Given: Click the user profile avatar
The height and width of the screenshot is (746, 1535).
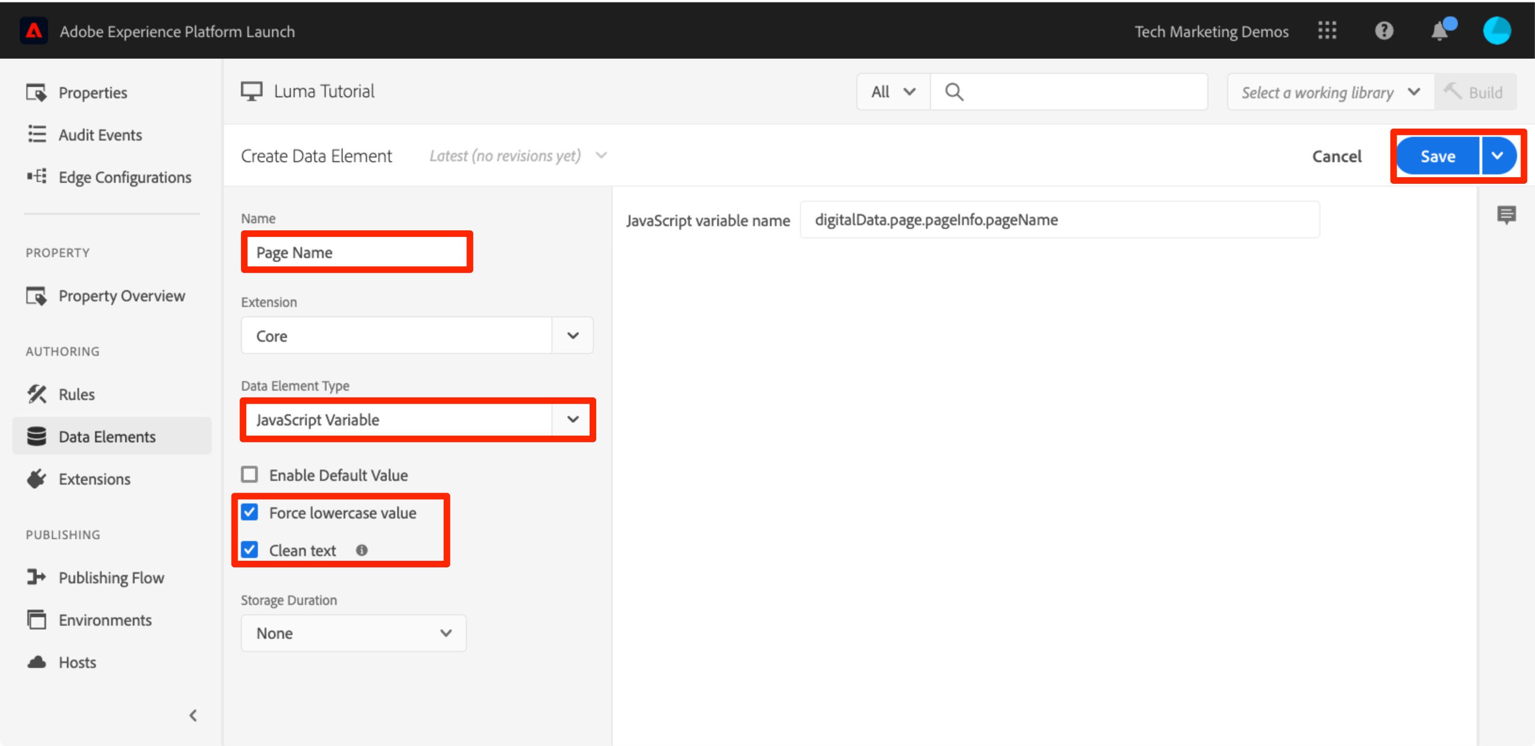Looking at the screenshot, I should 1496,31.
